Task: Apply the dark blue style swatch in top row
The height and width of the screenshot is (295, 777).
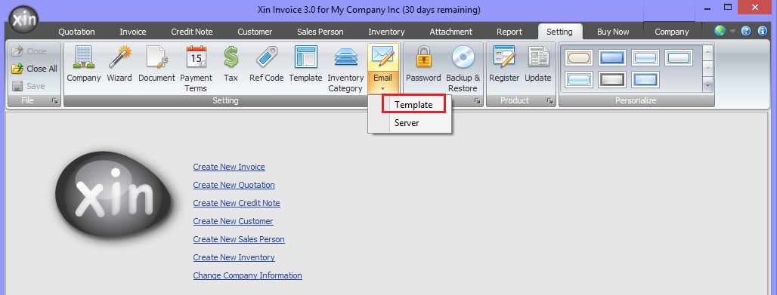Action: point(611,58)
